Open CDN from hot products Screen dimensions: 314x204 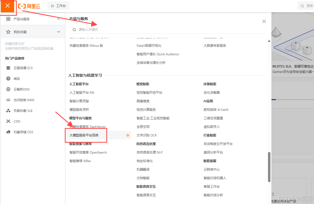(17, 121)
